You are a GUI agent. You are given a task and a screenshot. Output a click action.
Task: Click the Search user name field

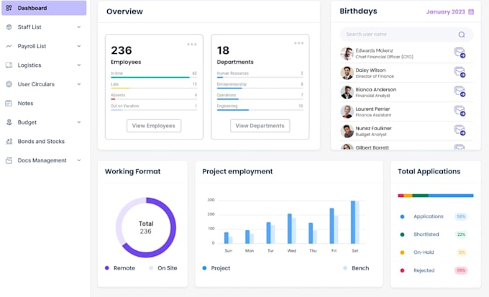399,34
